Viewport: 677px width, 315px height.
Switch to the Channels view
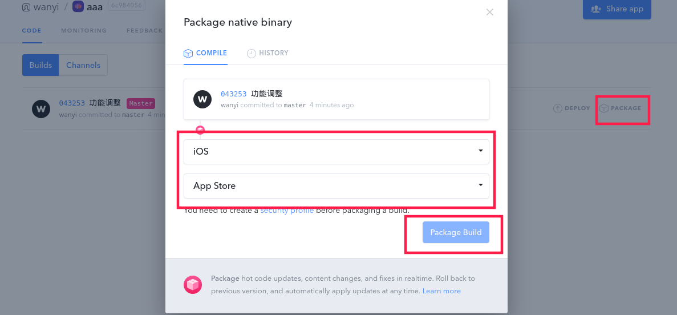pos(83,65)
